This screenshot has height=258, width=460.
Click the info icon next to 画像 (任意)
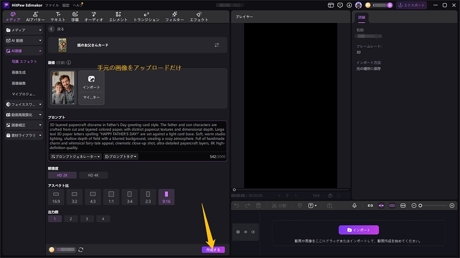point(68,62)
